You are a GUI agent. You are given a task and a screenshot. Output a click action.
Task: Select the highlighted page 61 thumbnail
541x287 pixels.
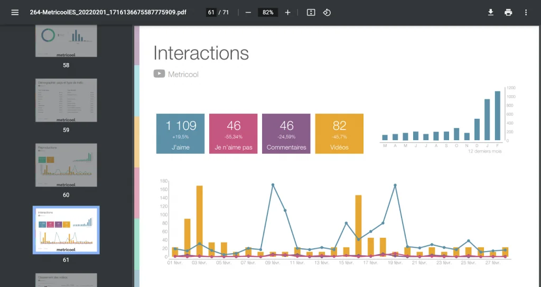coord(66,230)
